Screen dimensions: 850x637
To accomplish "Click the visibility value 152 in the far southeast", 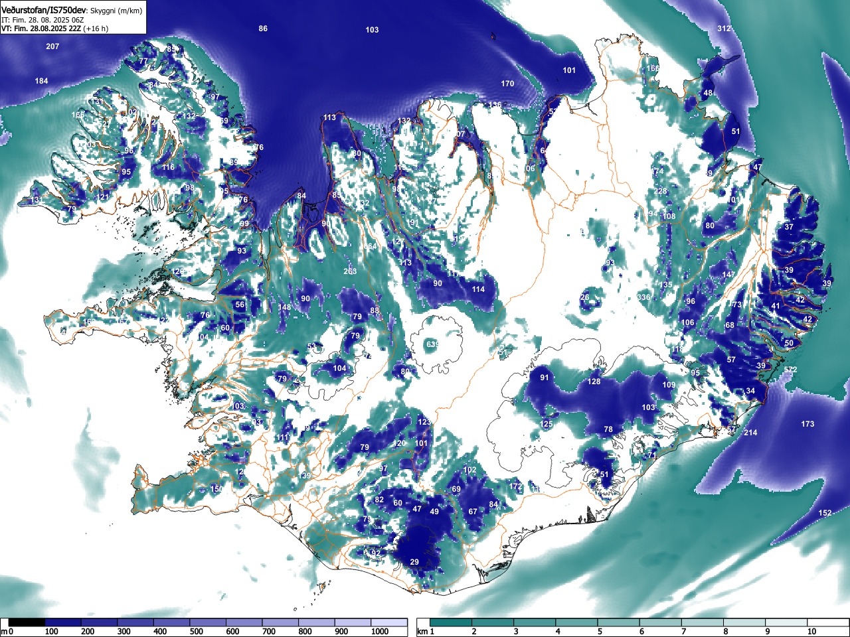I will [825, 513].
